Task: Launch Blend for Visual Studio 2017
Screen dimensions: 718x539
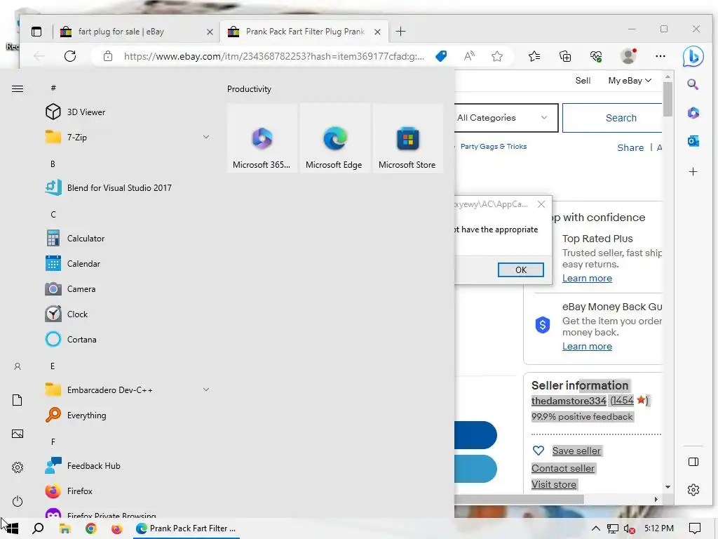Action: tap(128, 188)
